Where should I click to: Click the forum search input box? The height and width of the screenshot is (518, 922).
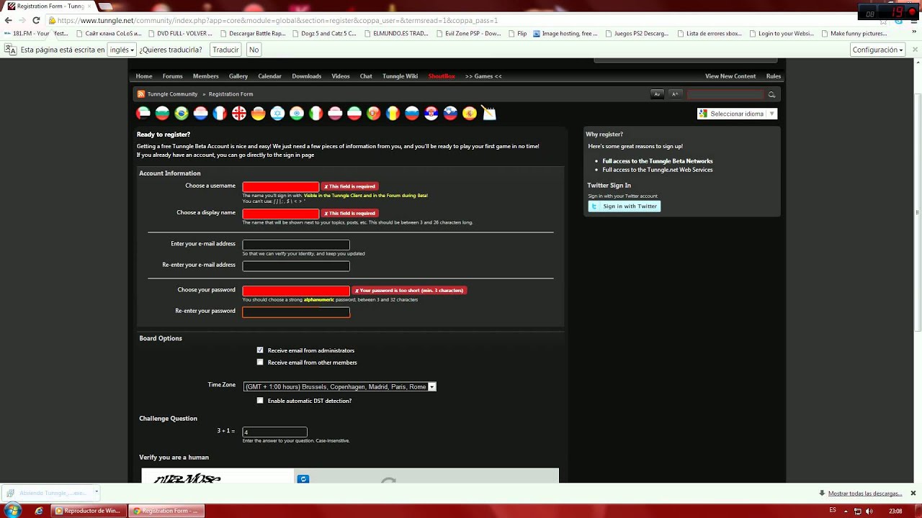click(x=725, y=94)
